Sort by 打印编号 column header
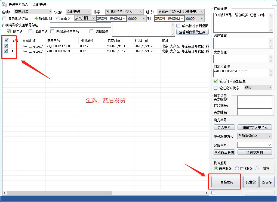The image size is (277, 202). [92, 40]
